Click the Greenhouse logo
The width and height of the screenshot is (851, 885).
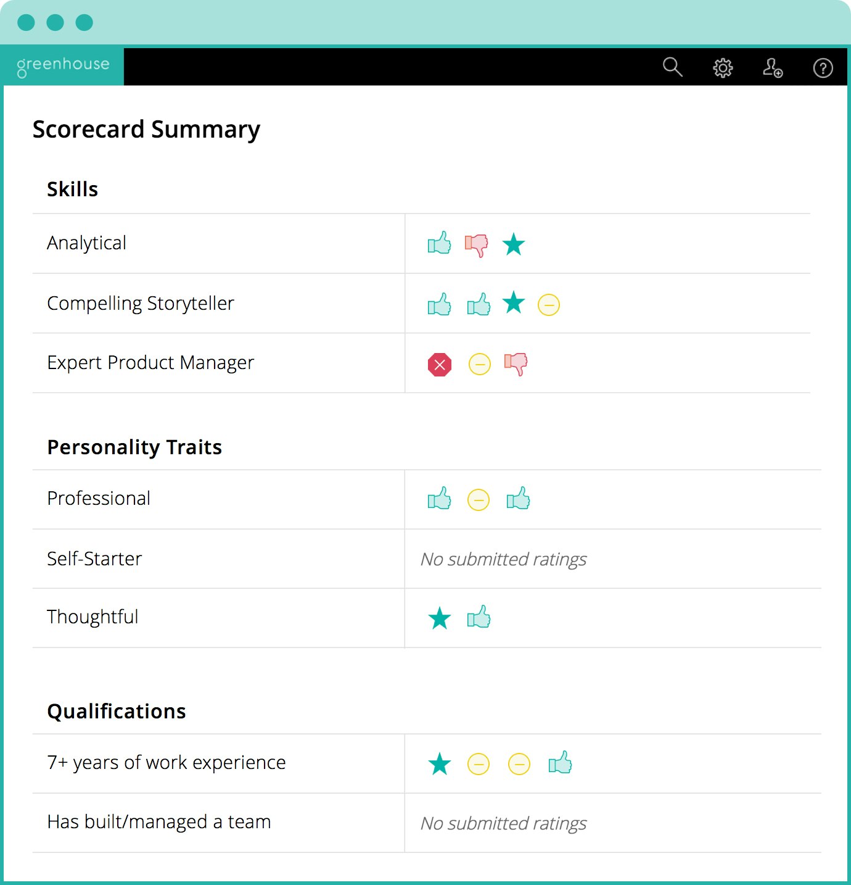tap(63, 66)
